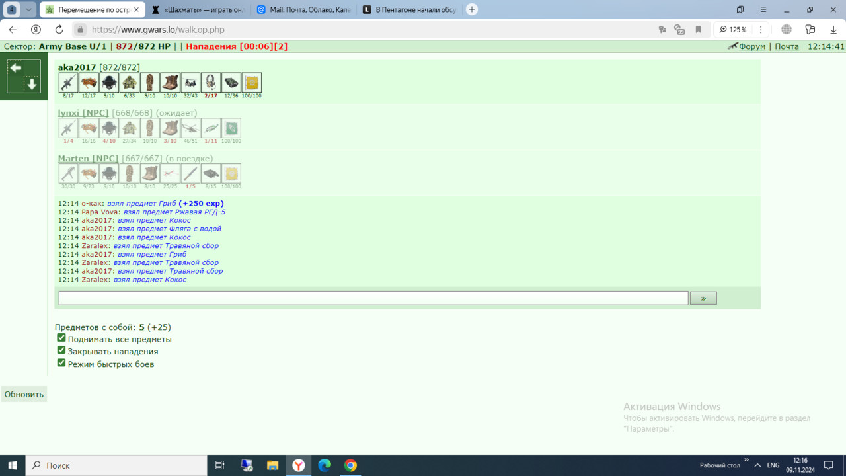Click aka2017's boots icon 10/10
The height and width of the screenshot is (476, 846).
click(x=170, y=83)
